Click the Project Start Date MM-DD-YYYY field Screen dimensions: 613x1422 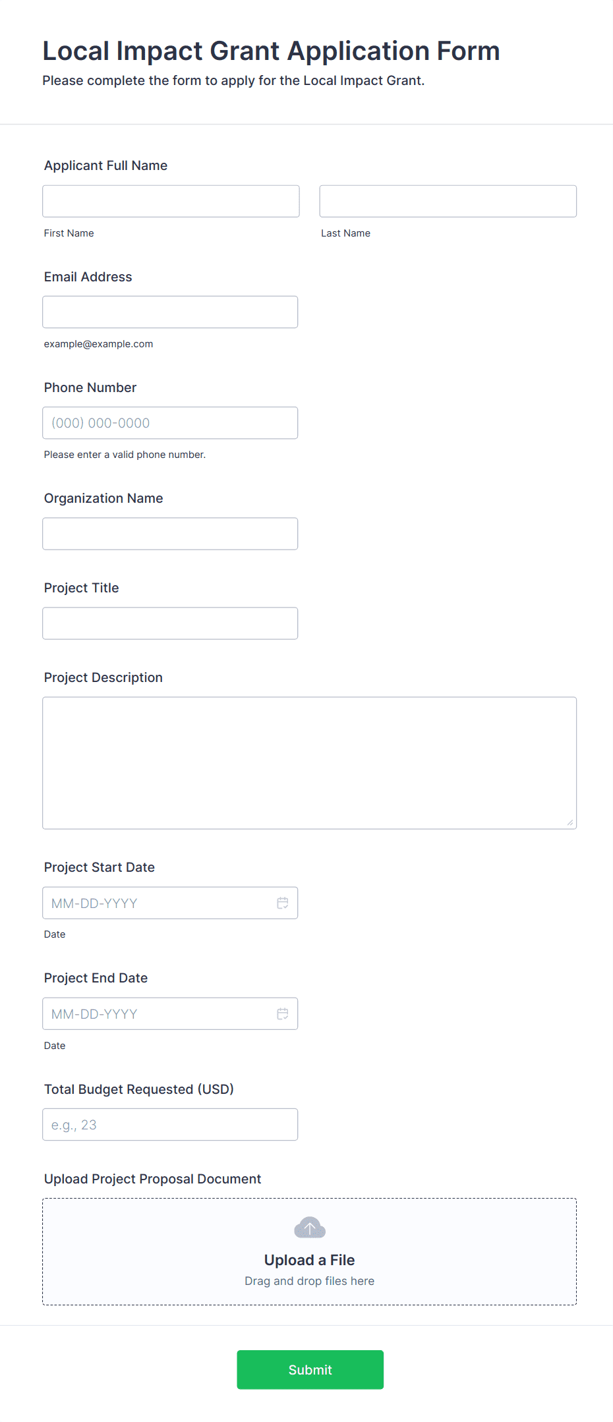point(158,903)
